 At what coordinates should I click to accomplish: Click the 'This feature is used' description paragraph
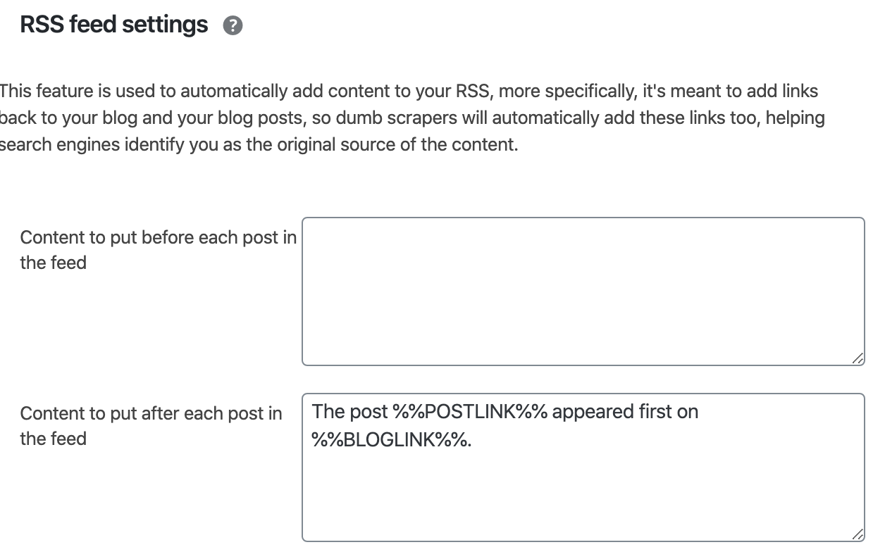coord(412,118)
